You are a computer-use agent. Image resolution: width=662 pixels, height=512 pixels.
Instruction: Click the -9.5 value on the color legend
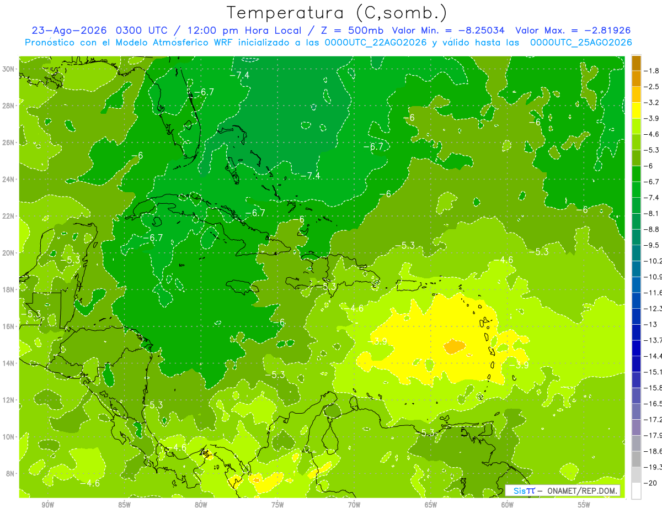click(652, 245)
